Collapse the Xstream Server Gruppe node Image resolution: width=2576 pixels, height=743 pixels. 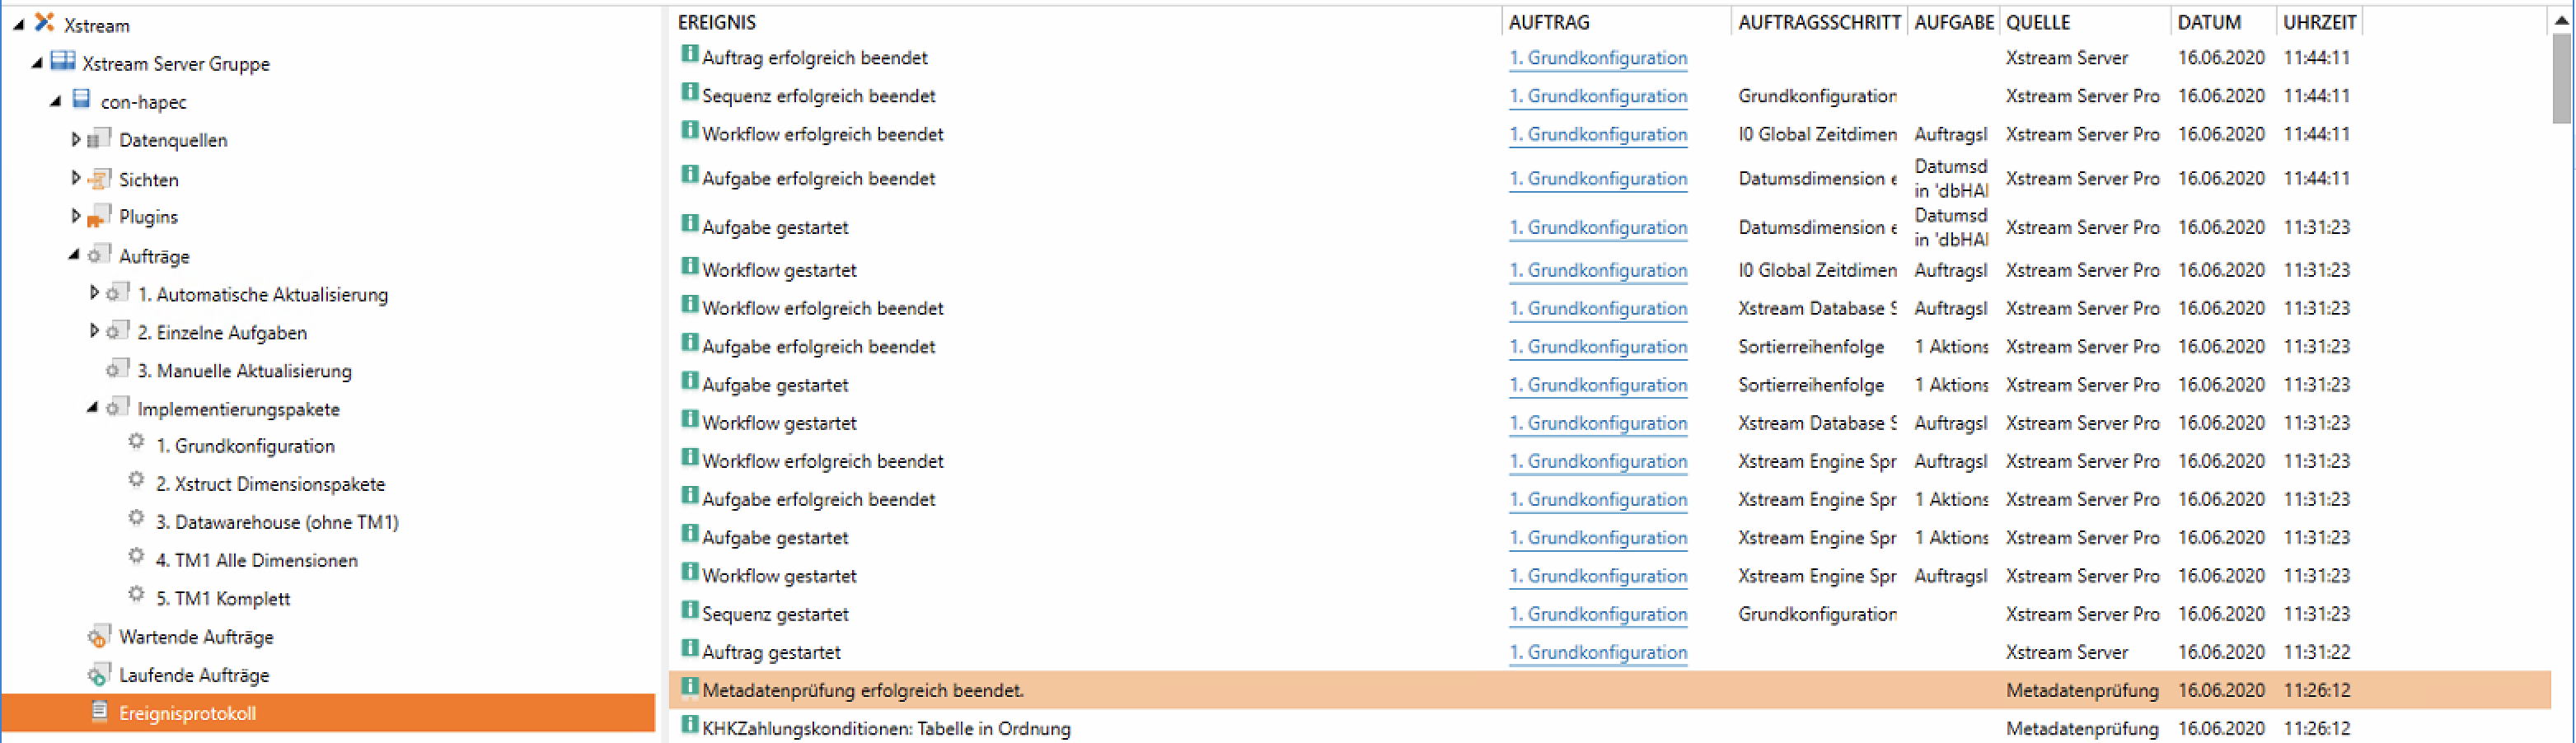(37, 63)
